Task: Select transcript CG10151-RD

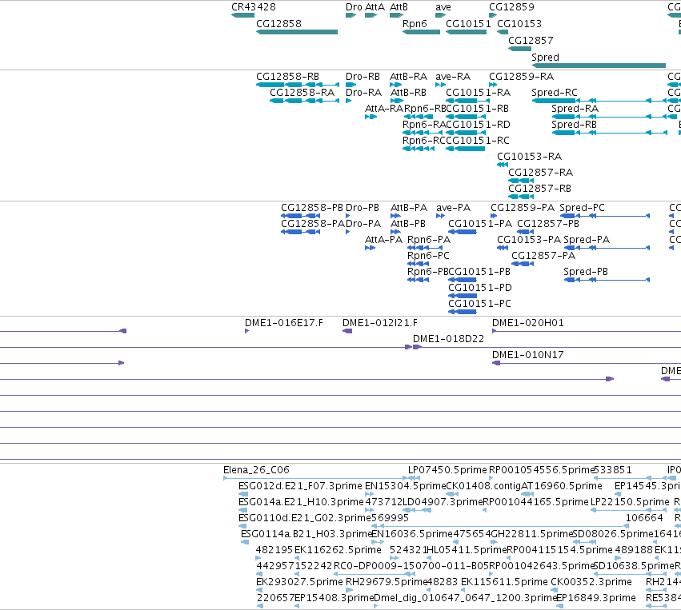Action: (466, 133)
